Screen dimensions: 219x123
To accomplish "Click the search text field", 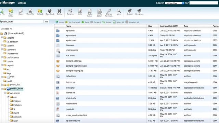I will (x=204, y=3).
